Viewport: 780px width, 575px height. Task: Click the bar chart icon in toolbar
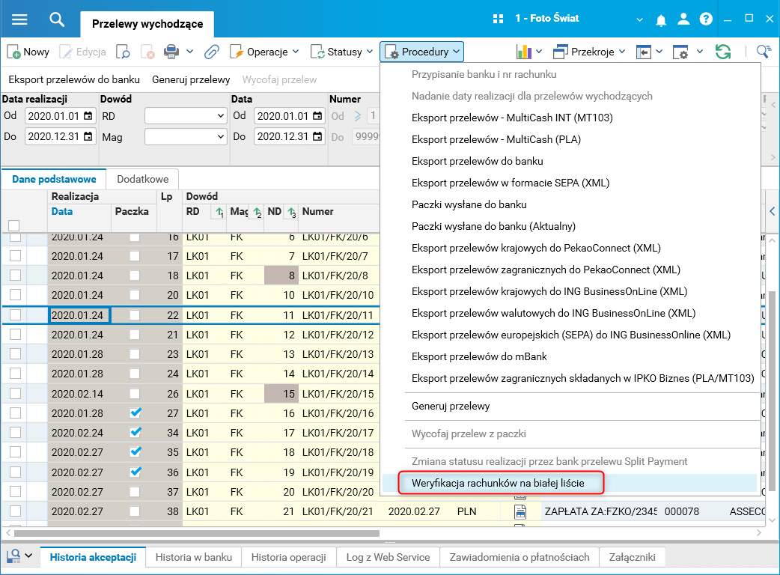524,52
